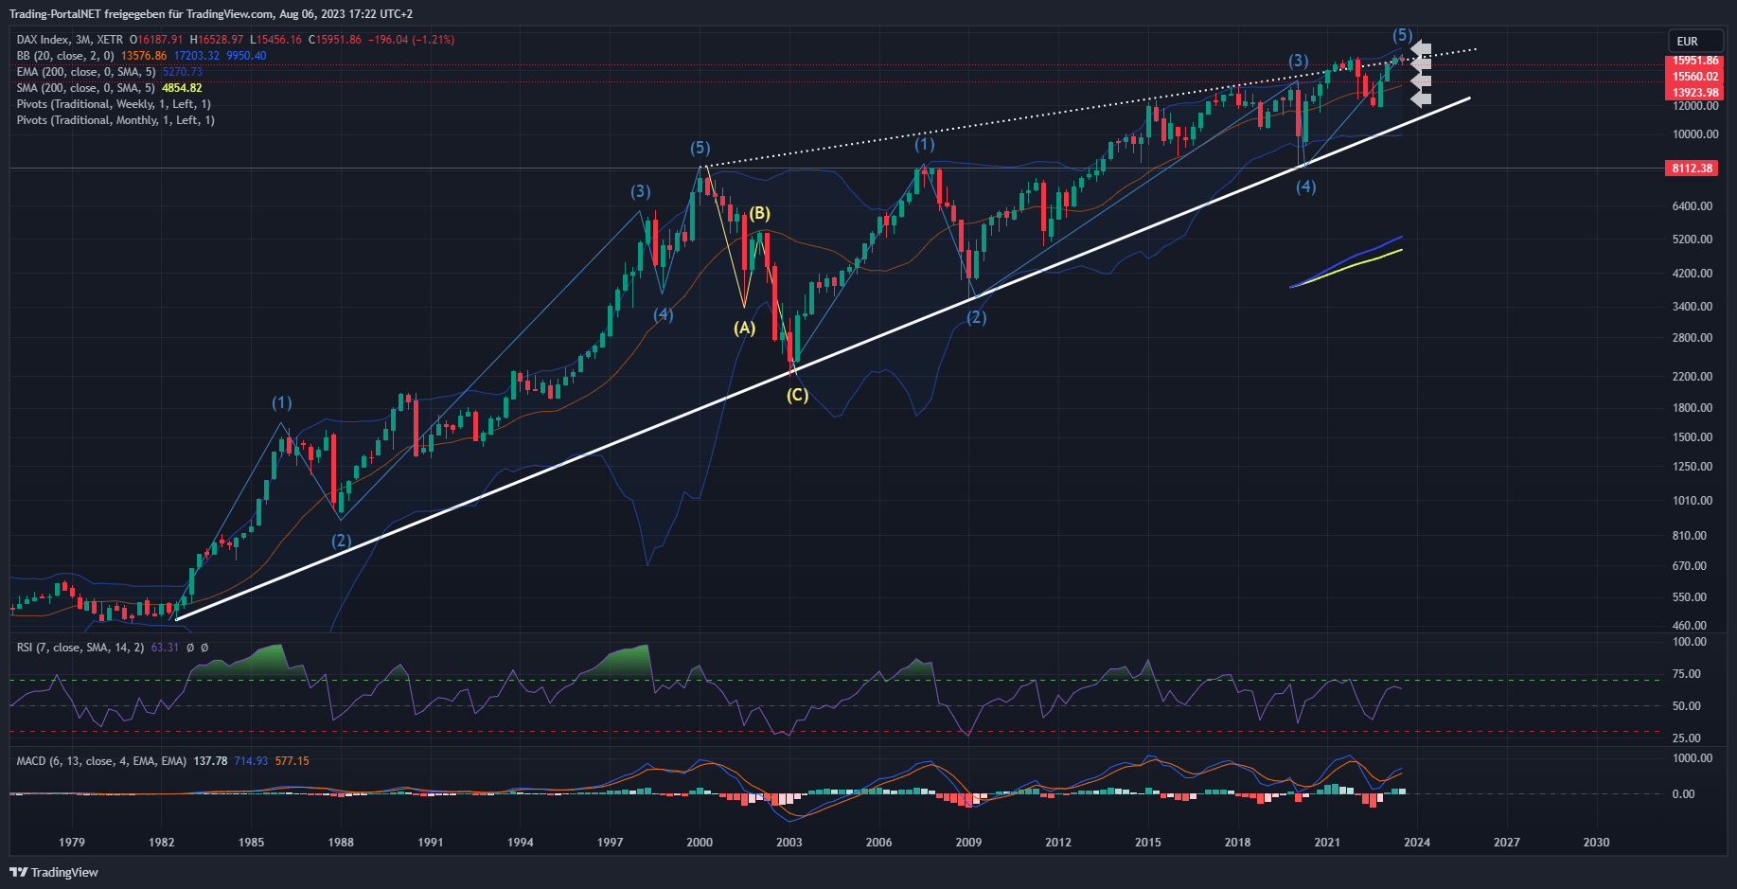Select the bottommost gray arrow marker
Screen dimensions: 1737x889
pos(1422,98)
